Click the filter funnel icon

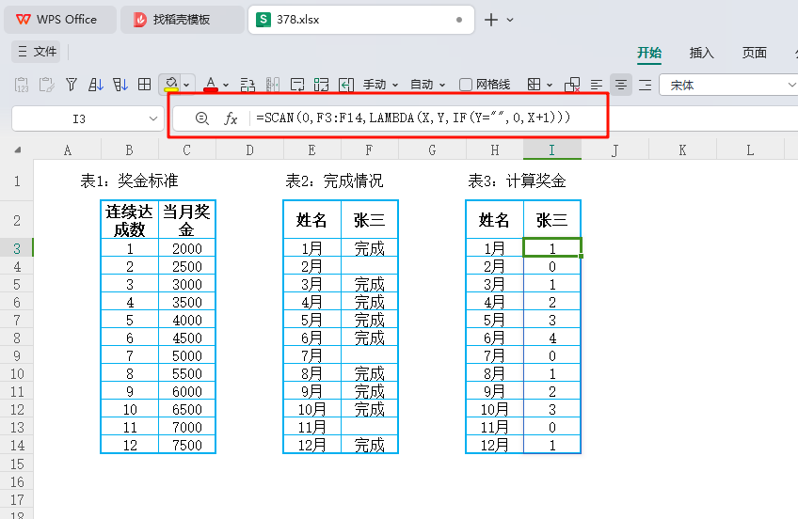(72, 85)
